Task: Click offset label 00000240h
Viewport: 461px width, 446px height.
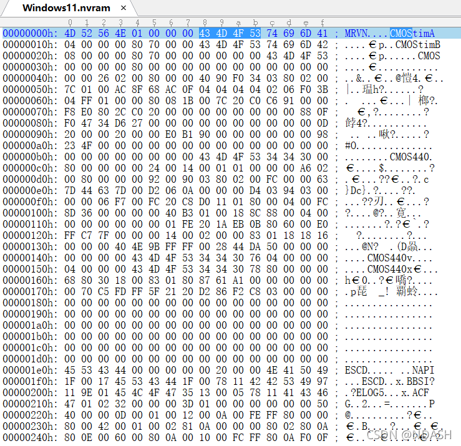Action: 30,437
